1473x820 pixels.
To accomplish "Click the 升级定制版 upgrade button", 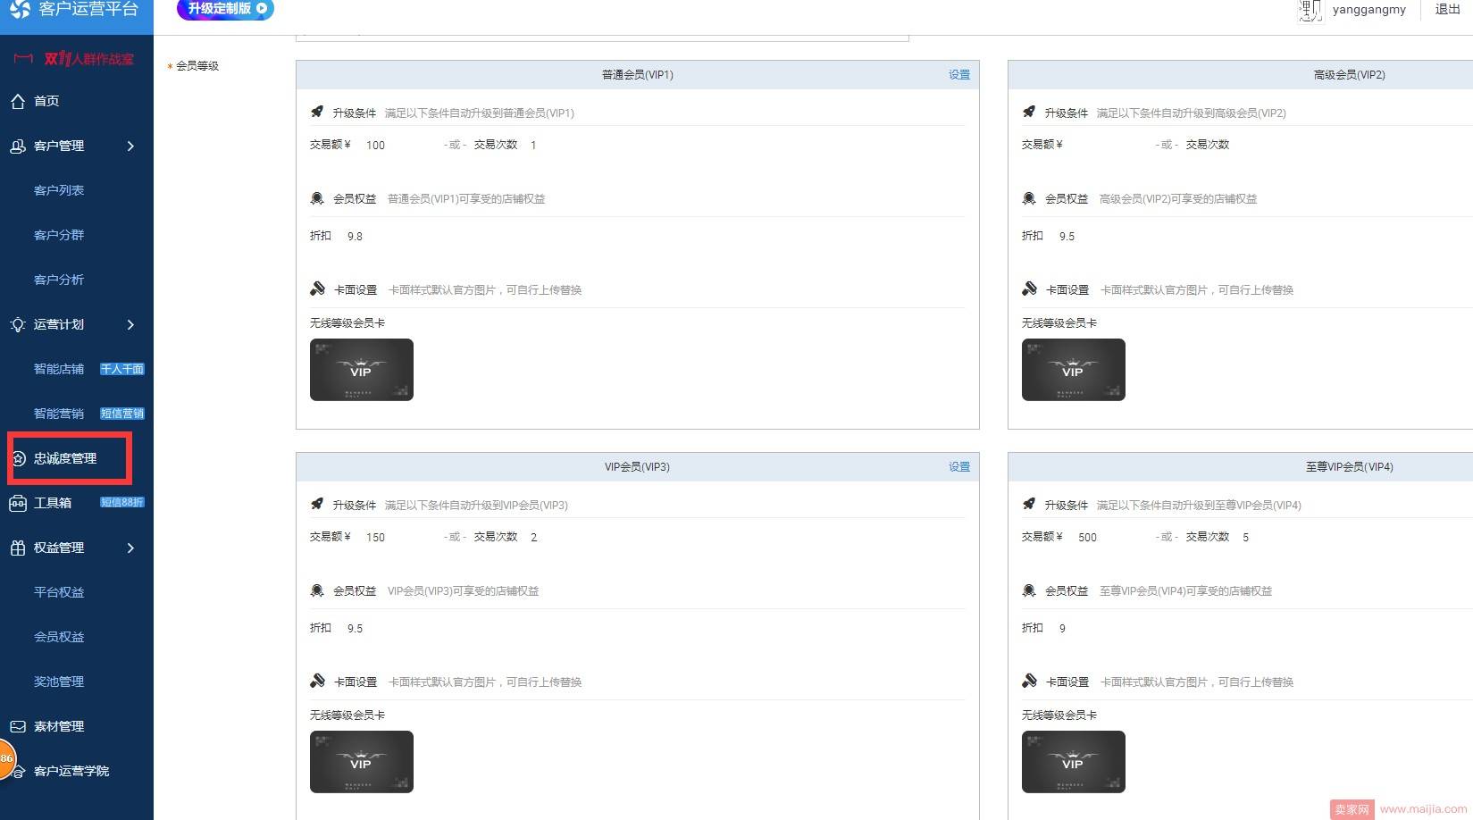I will [225, 9].
